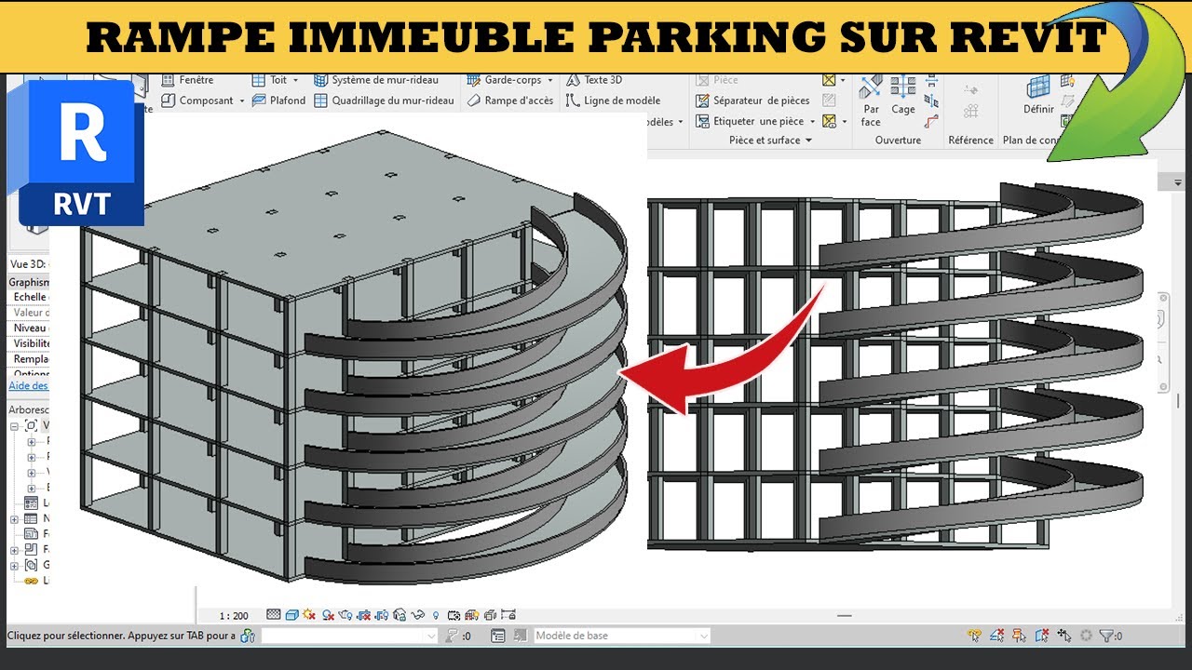This screenshot has width=1192, height=670.
Task: Click the Graphisme properties group header
Action: click(29, 282)
